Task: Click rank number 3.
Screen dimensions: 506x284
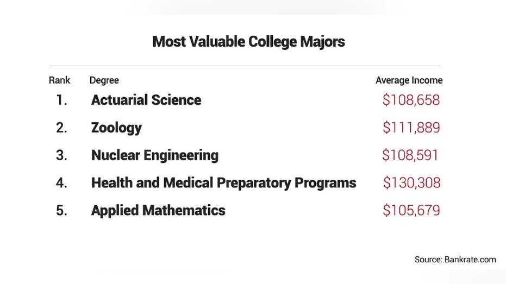Action: pyautogui.click(x=61, y=155)
